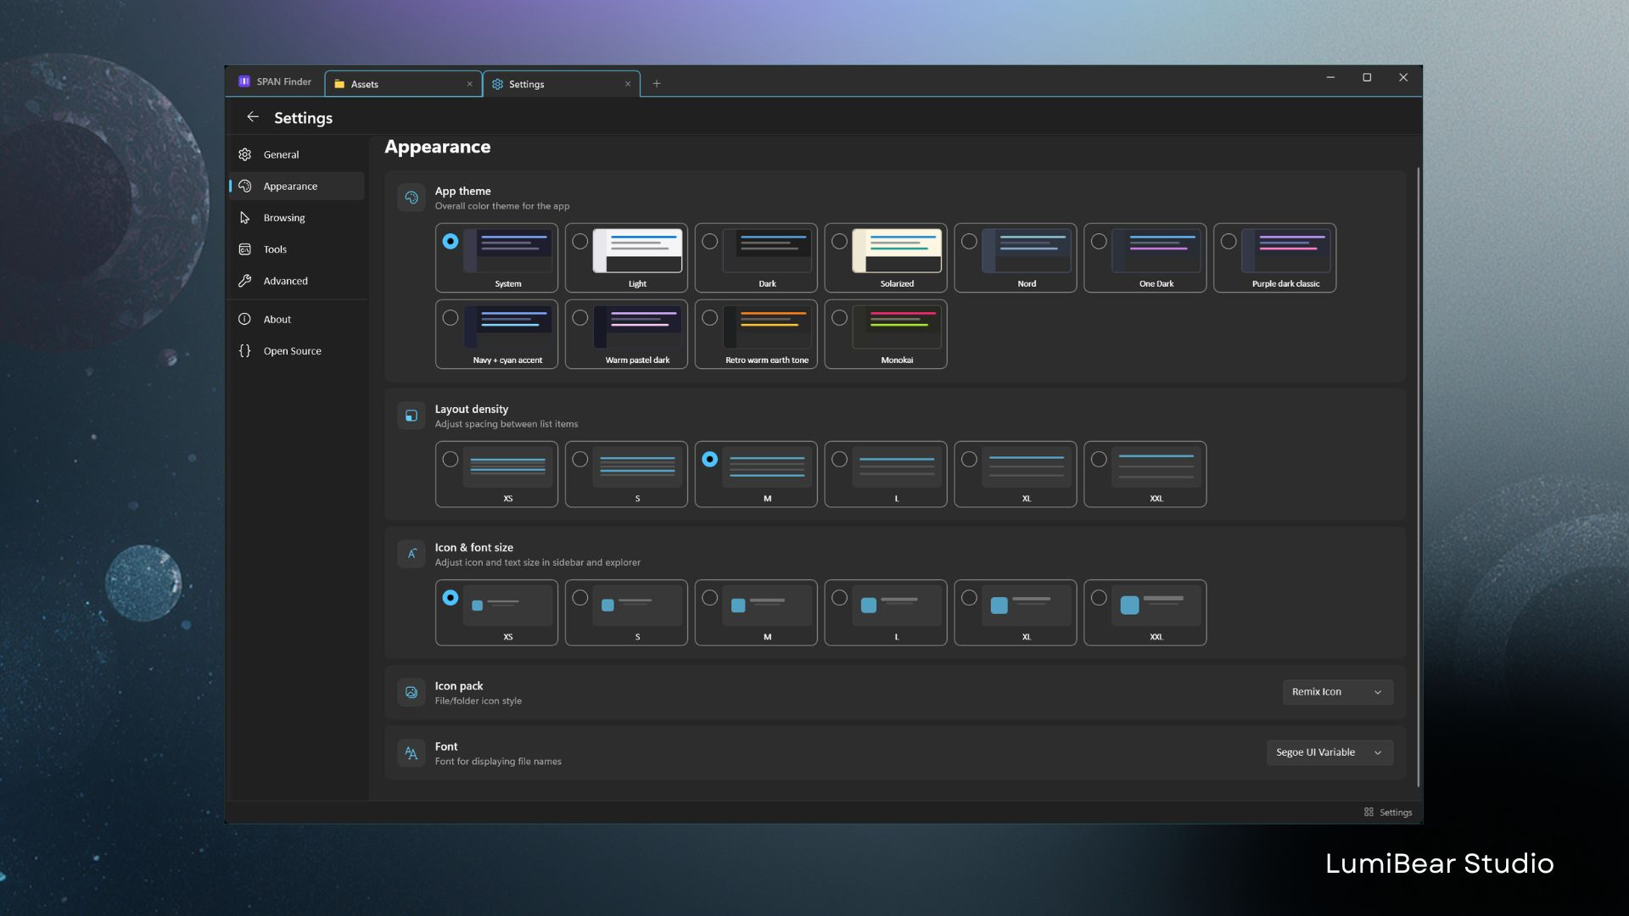Open the Segoe UI Variable font dropdown

(x=1329, y=752)
